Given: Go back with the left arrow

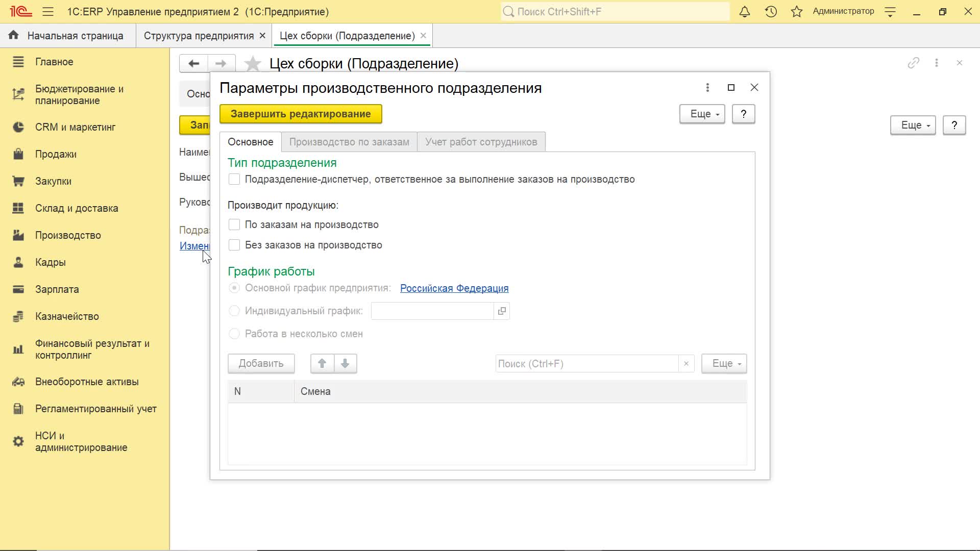Looking at the screenshot, I should pyautogui.click(x=193, y=63).
